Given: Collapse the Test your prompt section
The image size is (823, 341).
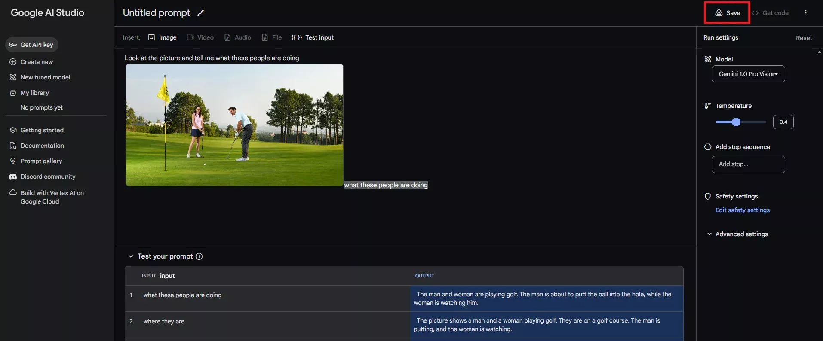Looking at the screenshot, I should 131,256.
